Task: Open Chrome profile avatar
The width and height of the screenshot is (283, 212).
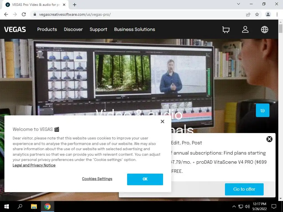Action: 268,14
